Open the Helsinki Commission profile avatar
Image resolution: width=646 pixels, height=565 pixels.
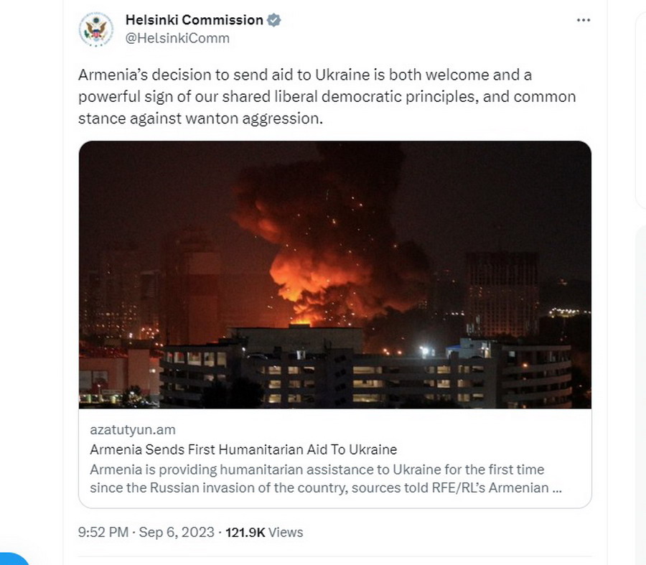pyautogui.click(x=96, y=29)
